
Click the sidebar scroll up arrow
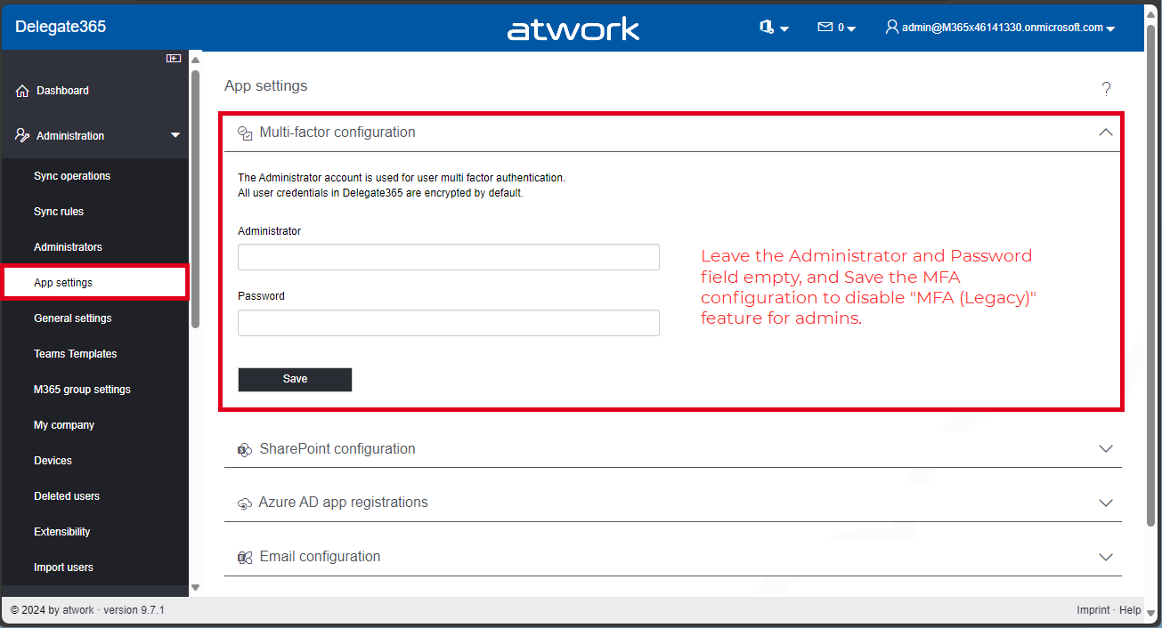tap(195, 60)
